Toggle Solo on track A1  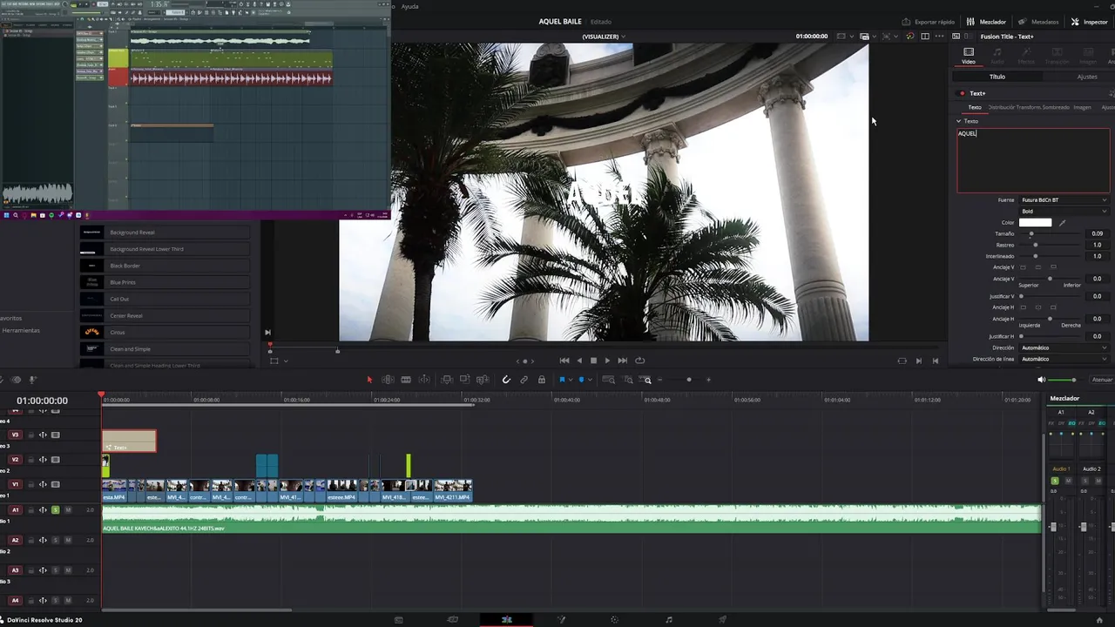point(56,509)
